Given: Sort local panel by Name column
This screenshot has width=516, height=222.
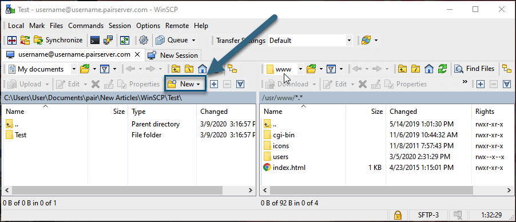Looking at the screenshot, I should [x=45, y=112].
